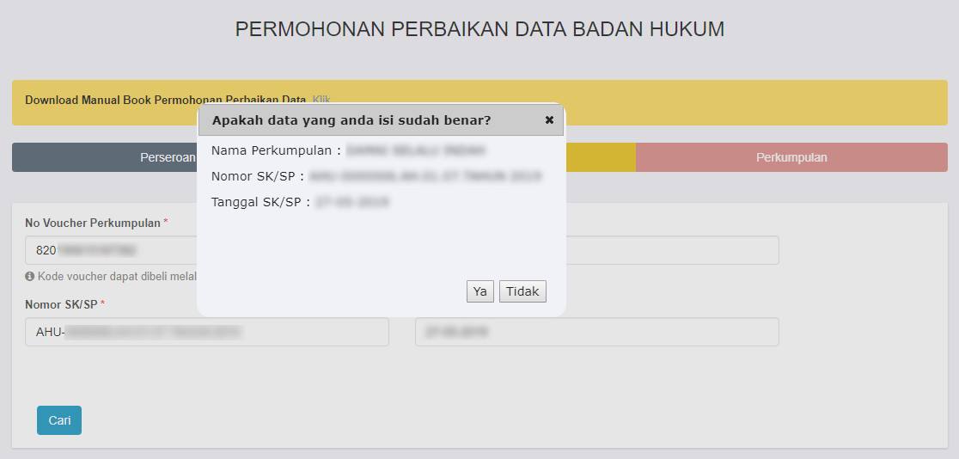Image resolution: width=959 pixels, height=459 pixels.
Task: Click the date field right of Nomor SK/SP
Action: coord(596,332)
